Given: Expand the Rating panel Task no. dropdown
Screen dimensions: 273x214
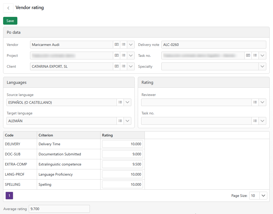Looking at the screenshot, I should pos(262,121).
